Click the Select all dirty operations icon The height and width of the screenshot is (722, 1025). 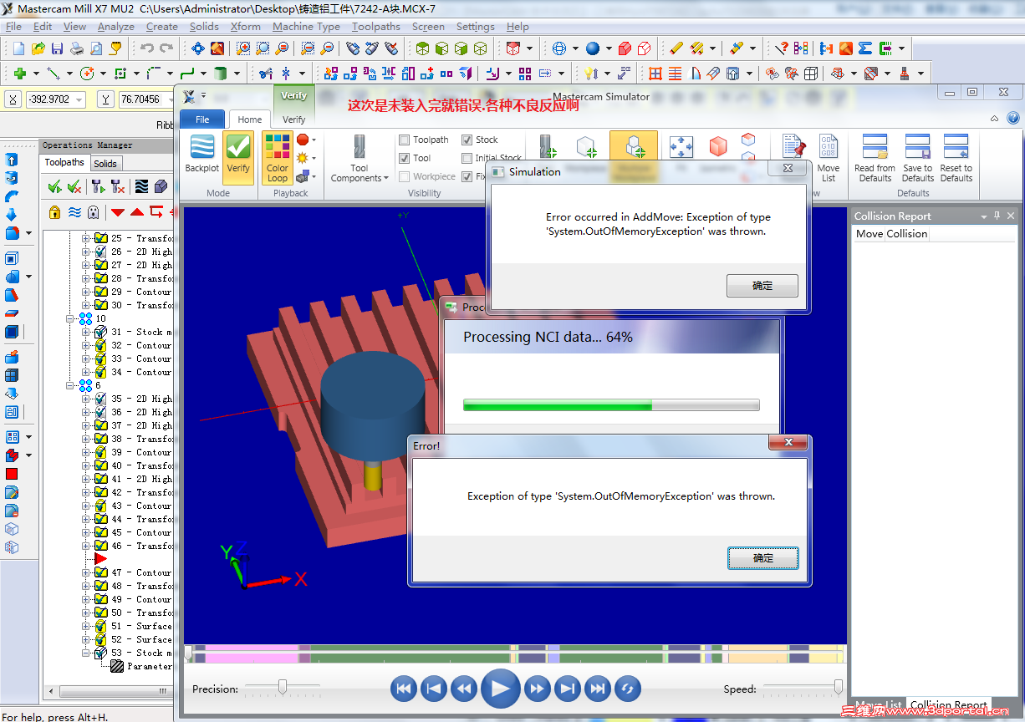(74, 186)
